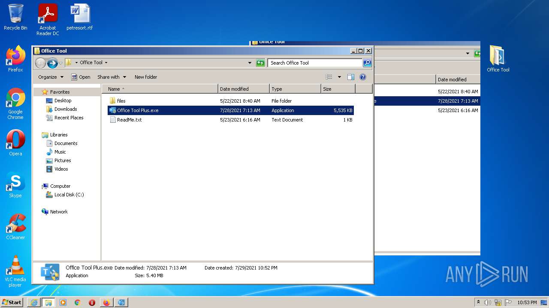
Task: Open Explorer help button
Action: click(x=363, y=77)
